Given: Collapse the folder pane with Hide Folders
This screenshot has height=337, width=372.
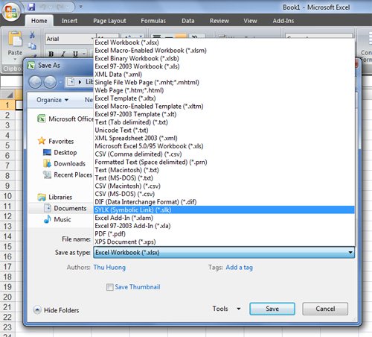Looking at the screenshot, I should 56,310.
